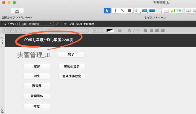Image resolution: width=196 pixels, height=114 pixels.
Task: Select the Text tool
Action: [x=115, y=10]
